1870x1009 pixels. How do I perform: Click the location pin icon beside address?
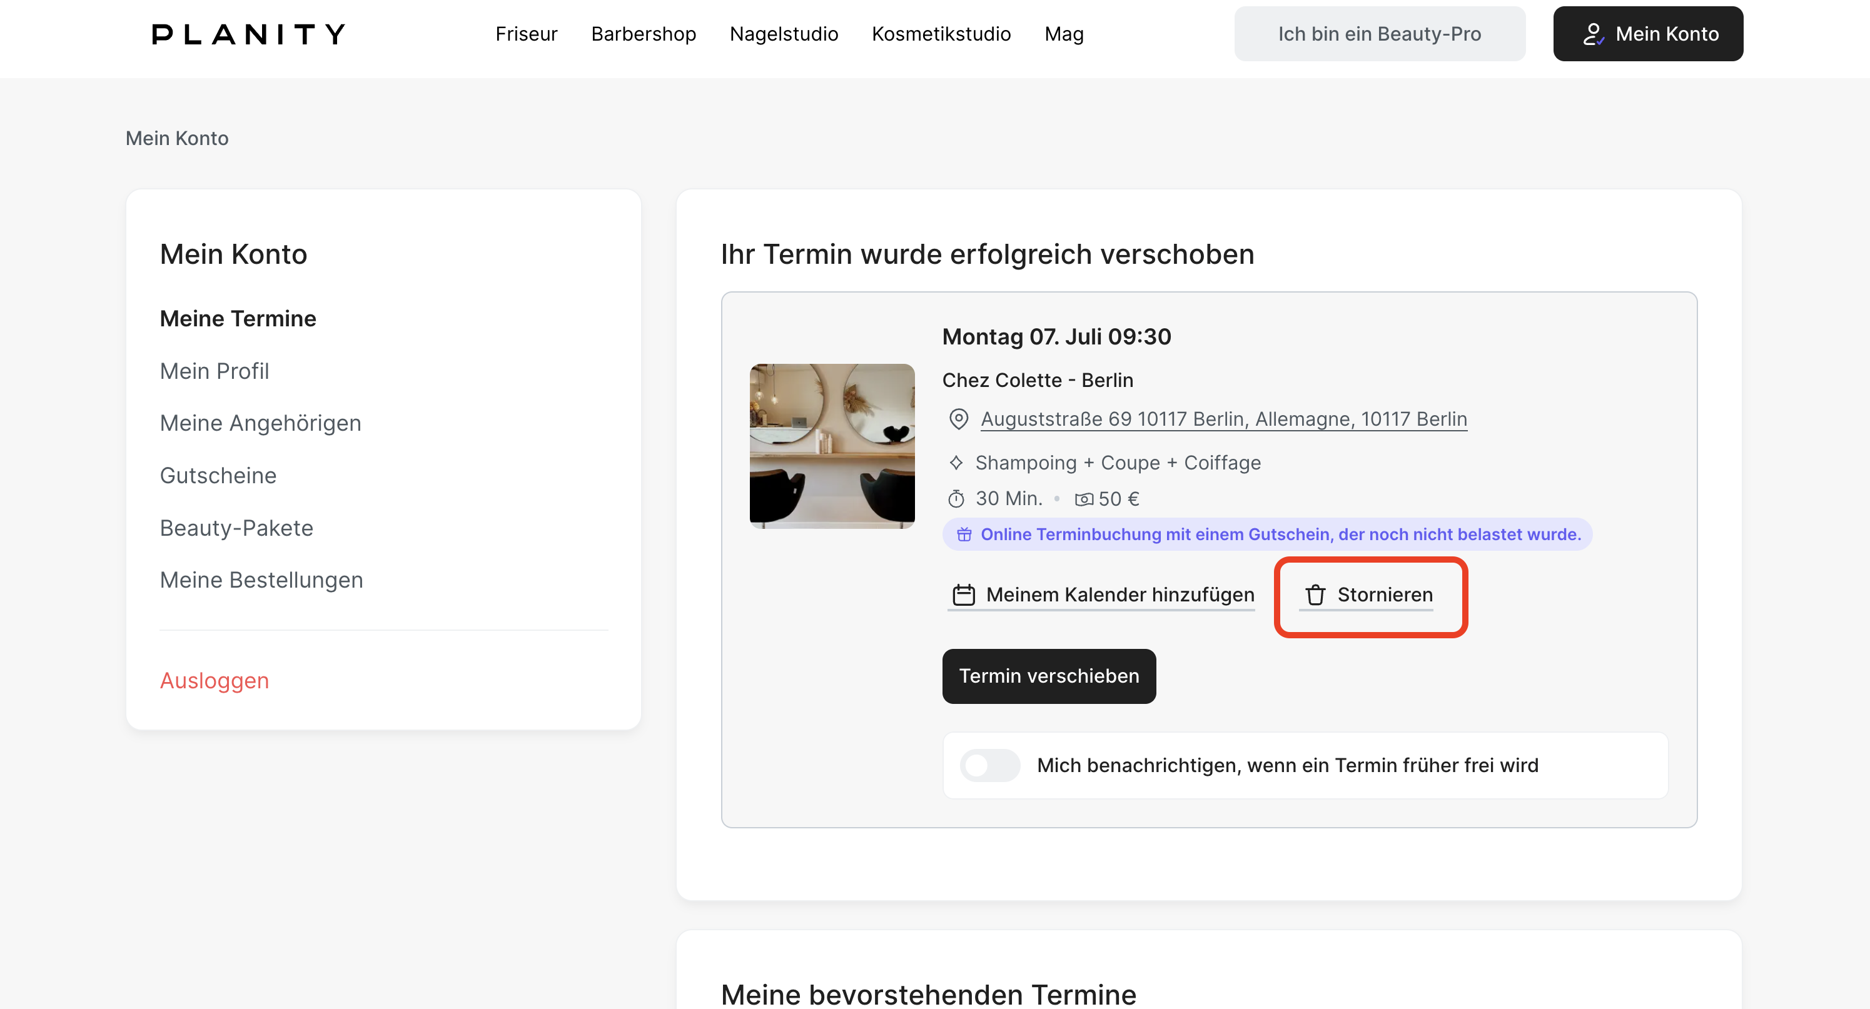tap(958, 419)
